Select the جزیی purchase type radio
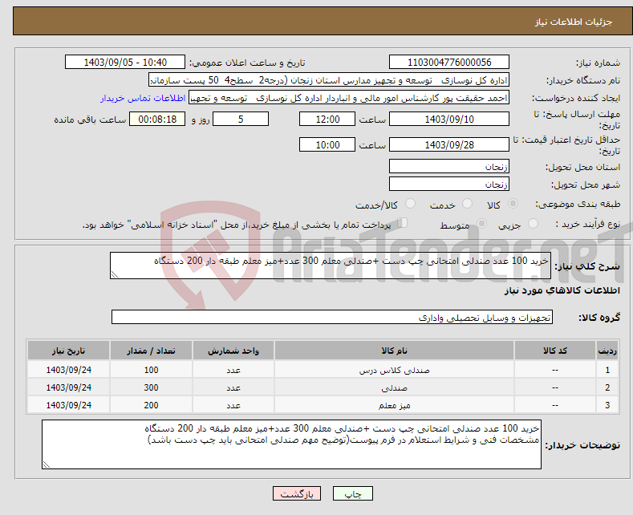 533,223
